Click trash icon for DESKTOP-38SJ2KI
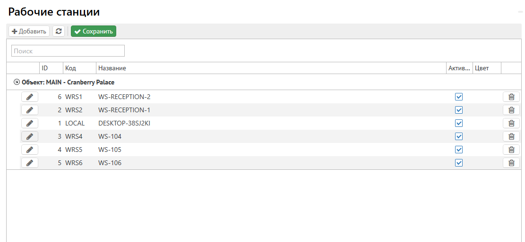This screenshot has height=242, width=525. pyautogui.click(x=511, y=123)
